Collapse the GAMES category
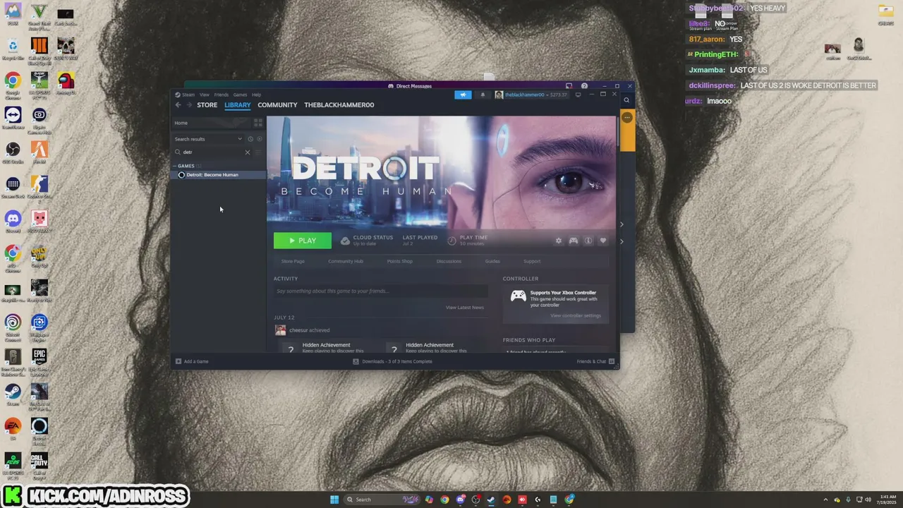Image resolution: width=903 pixels, height=508 pixels. tap(186, 166)
